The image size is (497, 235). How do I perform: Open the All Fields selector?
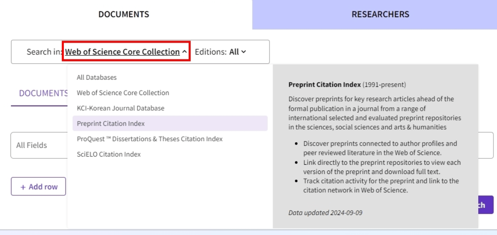click(x=39, y=145)
